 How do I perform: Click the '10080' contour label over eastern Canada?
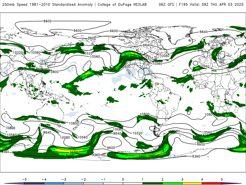164,56
